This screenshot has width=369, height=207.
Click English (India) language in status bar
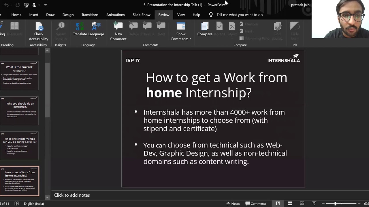click(x=34, y=204)
